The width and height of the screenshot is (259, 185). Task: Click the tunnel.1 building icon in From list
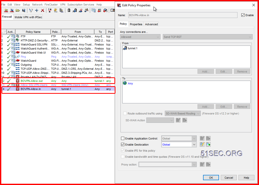pos(125,48)
